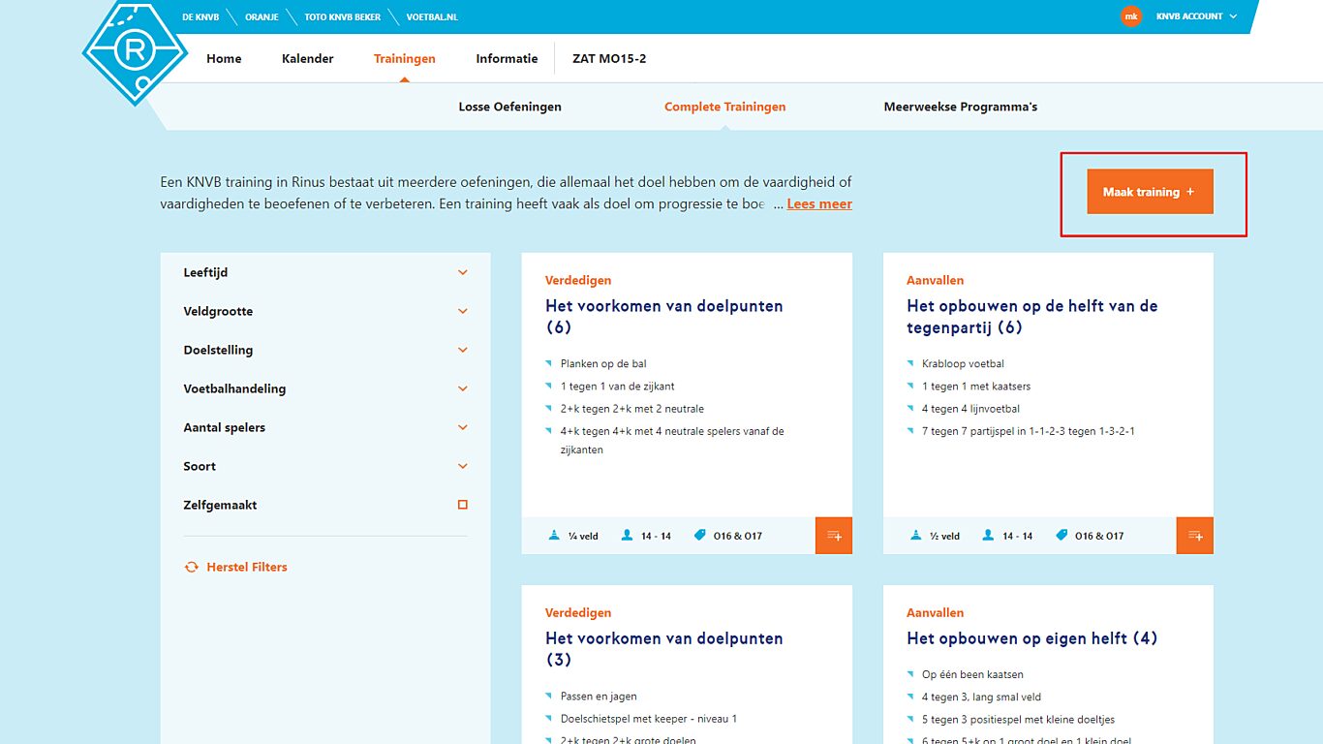Open the Kalender menu item

coord(307,58)
